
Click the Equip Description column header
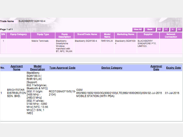pos(65,35)
